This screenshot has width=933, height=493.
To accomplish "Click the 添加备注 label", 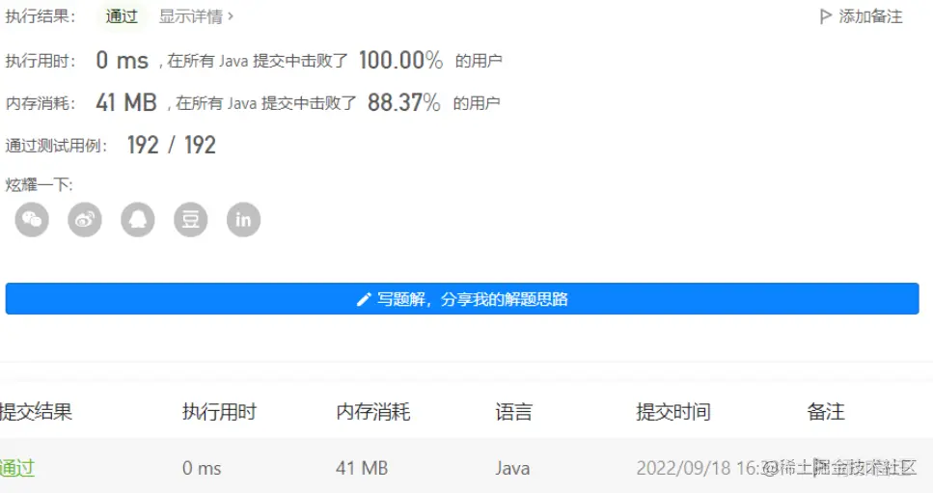I will [x=870, y=16].
